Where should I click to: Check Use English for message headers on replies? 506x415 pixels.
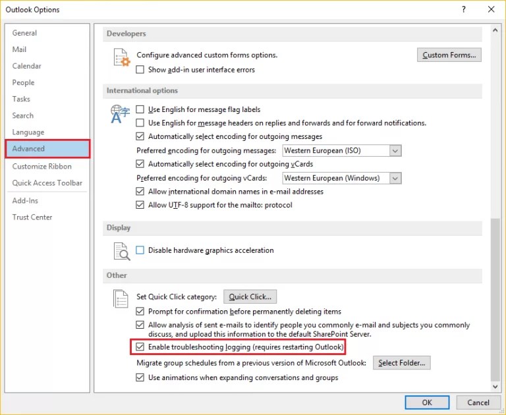point(140,123)
